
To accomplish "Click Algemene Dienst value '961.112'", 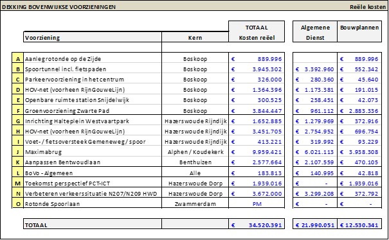I will tap(322, 111).
